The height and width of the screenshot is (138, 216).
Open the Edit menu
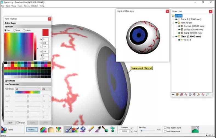pyautogui.click(x=8, y=6)
